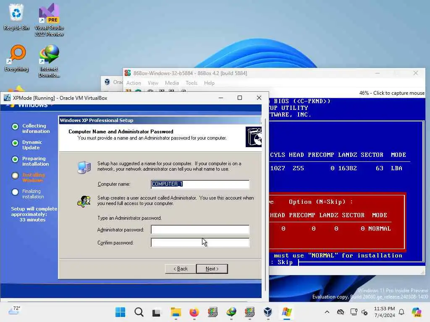Click the administrator keys user icon
The width and height of the screenshot is (430, 322).
[x=84, y=202]
